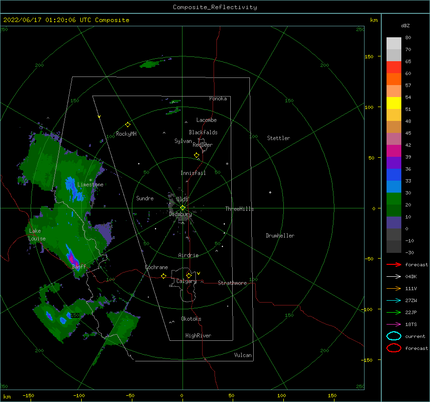This screenshot has height=402, width=430.
Task: Click the radar center diamond near Olds
Action: click(x=183, y=208)
